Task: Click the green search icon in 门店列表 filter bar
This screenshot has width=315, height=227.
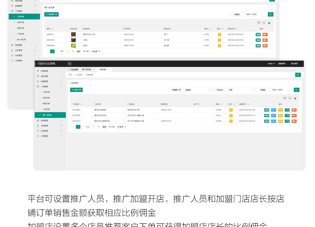Action: [296, 90]
